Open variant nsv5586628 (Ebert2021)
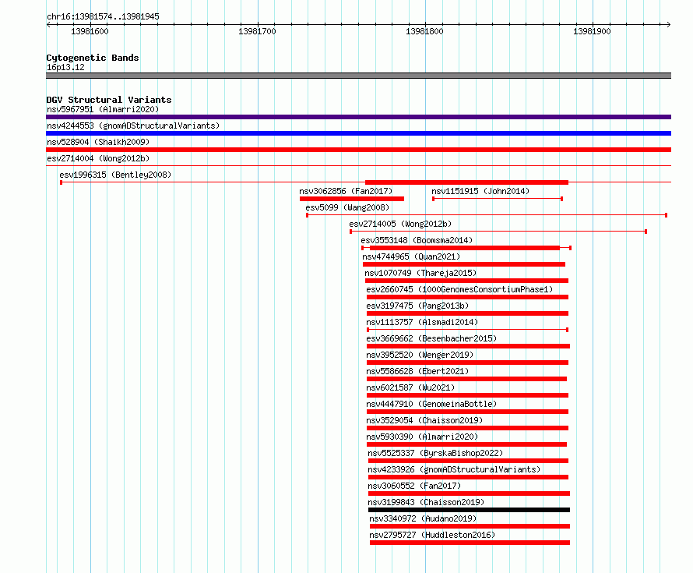This screenshot has height=573, width=693. tap(417, 371)
